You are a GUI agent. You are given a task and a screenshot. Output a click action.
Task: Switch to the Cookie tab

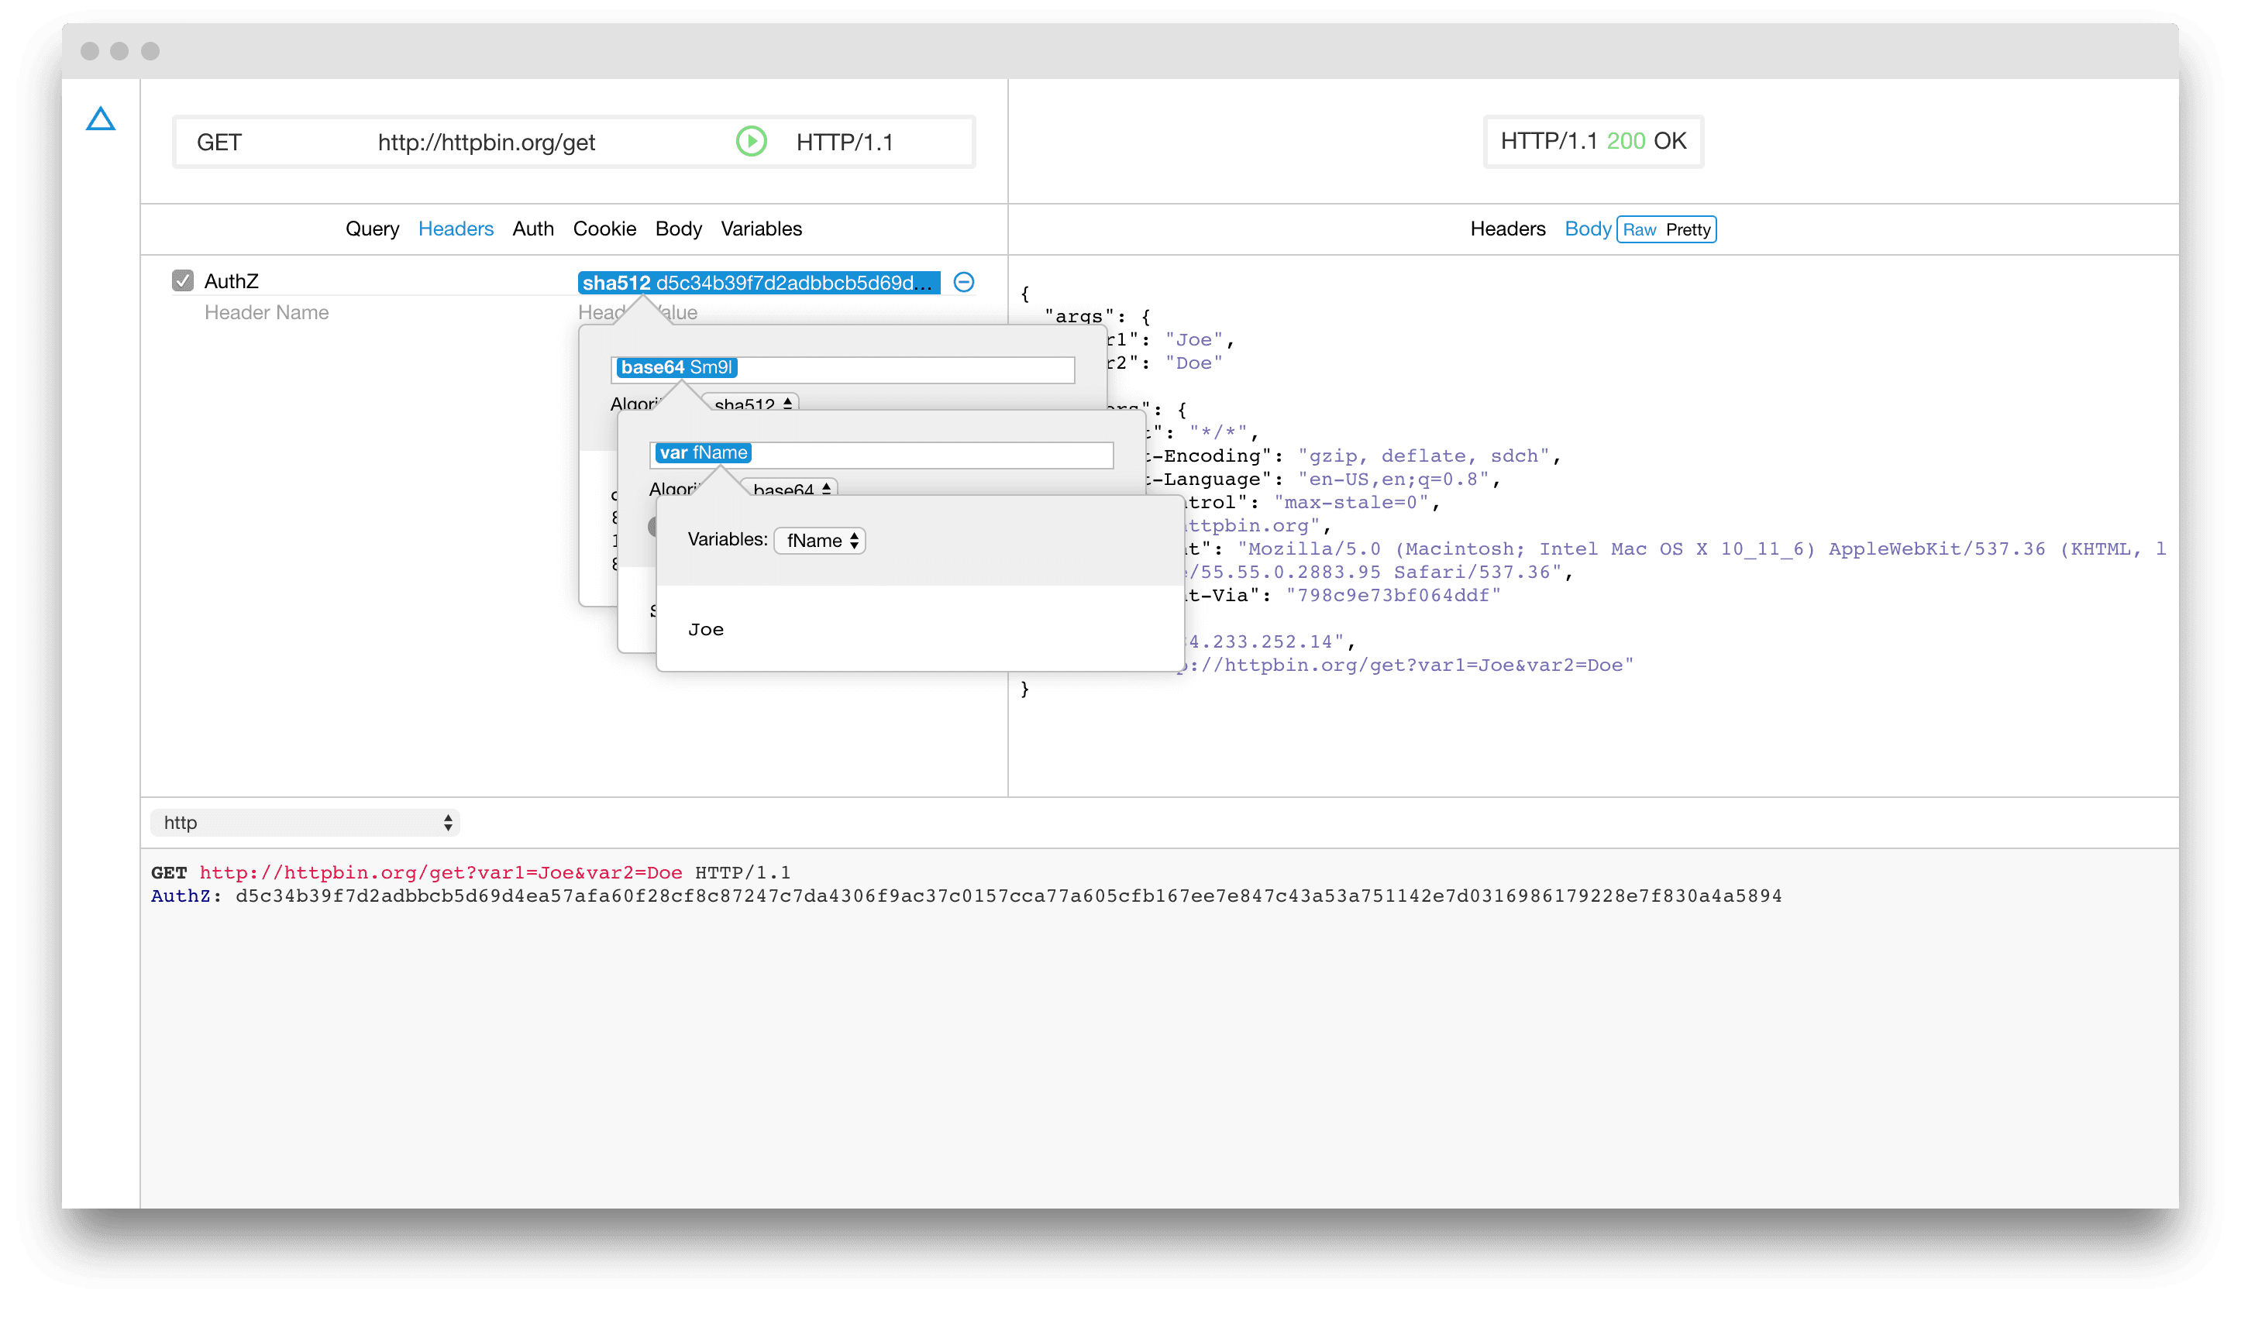[x=604, y=229]
